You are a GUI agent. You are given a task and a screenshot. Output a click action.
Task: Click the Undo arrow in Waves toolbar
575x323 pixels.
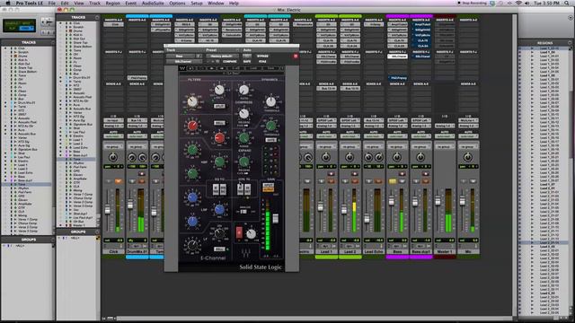click(190, 68)
